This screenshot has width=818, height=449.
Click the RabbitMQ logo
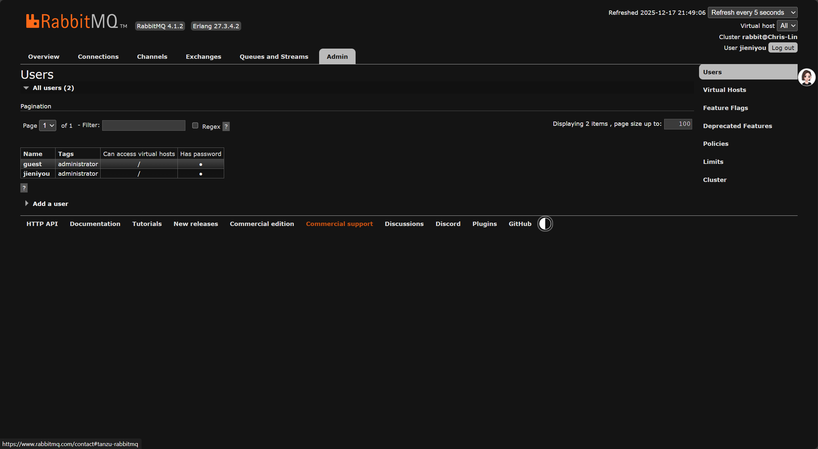point(72,21)
